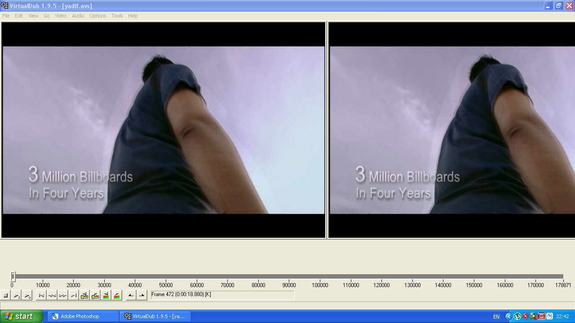Viewport: 575px width, 323px height.
Task: Step backward one frame
Action: (x=52, y=295)
